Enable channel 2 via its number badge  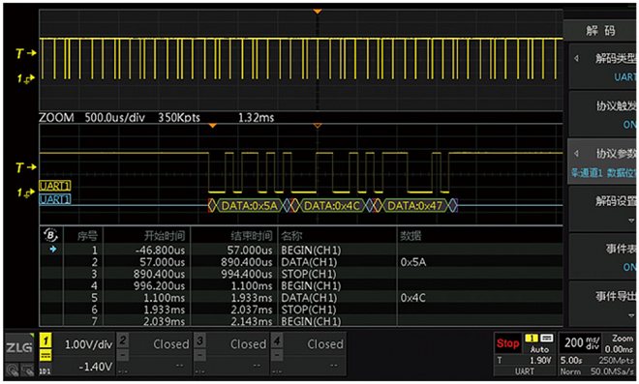click(x=123, y=340)
